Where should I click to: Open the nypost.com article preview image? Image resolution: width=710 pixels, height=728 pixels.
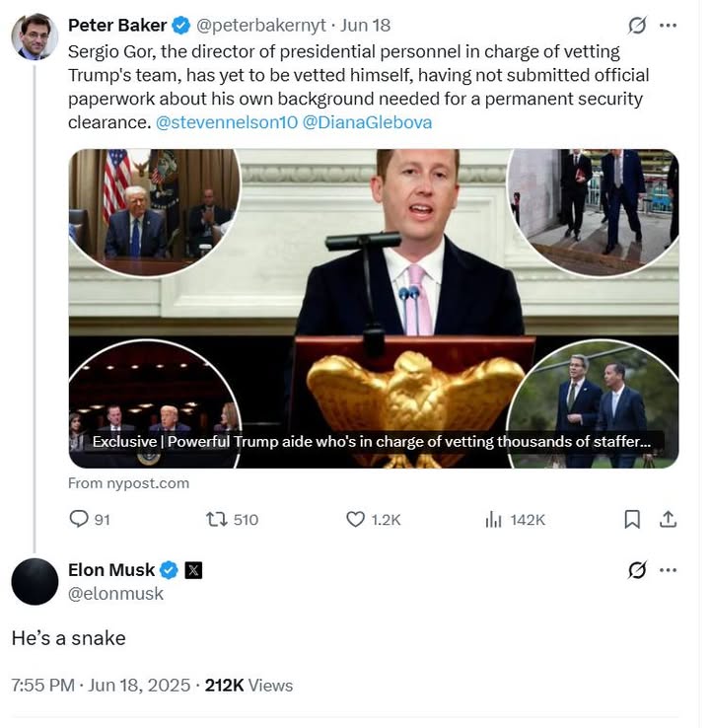[373, 308]
